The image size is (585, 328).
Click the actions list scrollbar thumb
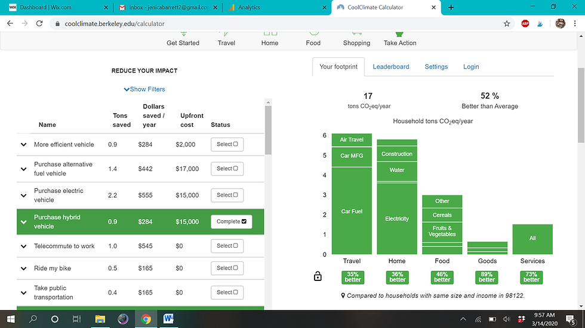coord(268,130)
